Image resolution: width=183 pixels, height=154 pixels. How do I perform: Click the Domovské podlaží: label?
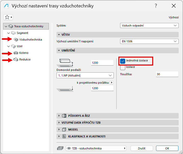[69, 70]
